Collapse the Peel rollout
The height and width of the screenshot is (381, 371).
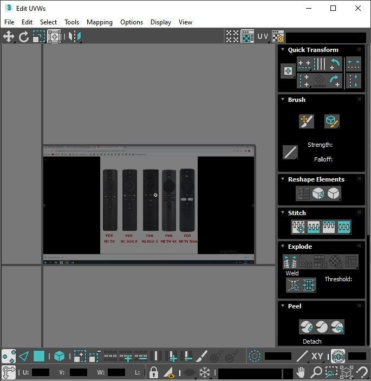(x=283, y=306)
